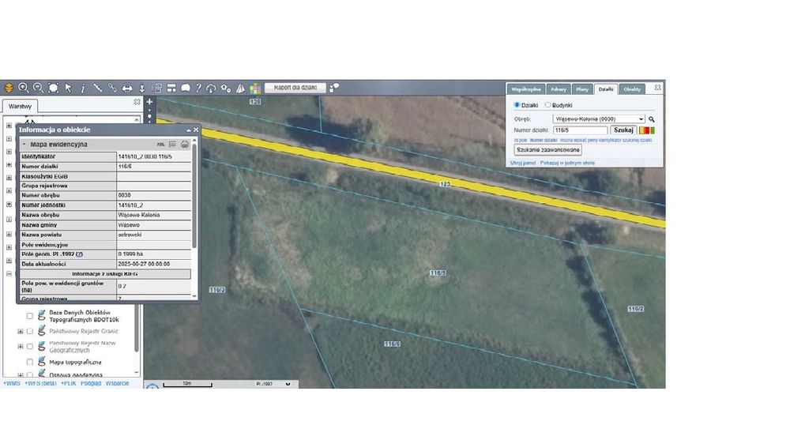Expand Państwowy Rejestr Granic tree node

(x=21, y=331)
